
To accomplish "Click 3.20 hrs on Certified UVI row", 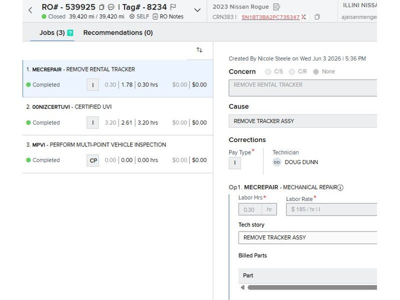I will click(x=147, y=122).
